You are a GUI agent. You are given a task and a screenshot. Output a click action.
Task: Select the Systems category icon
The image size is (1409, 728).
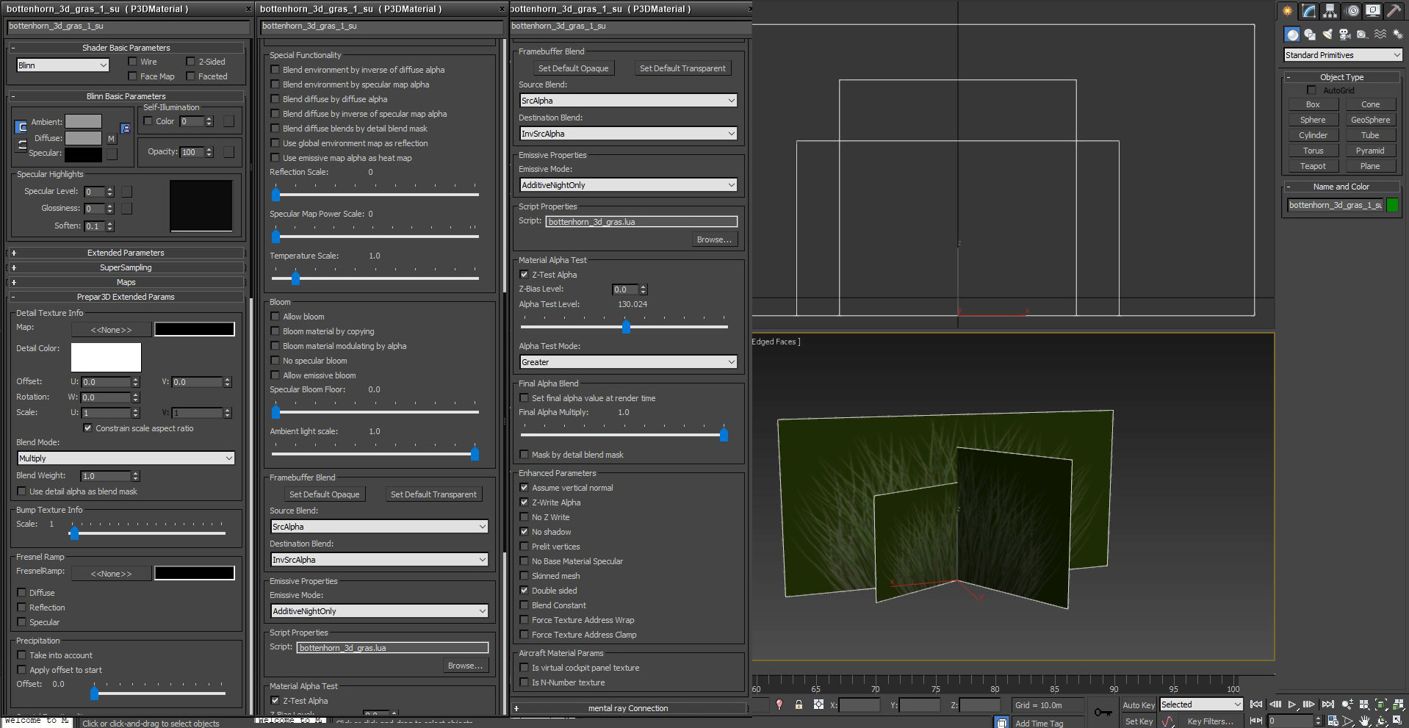click(x=1397, y=35)
